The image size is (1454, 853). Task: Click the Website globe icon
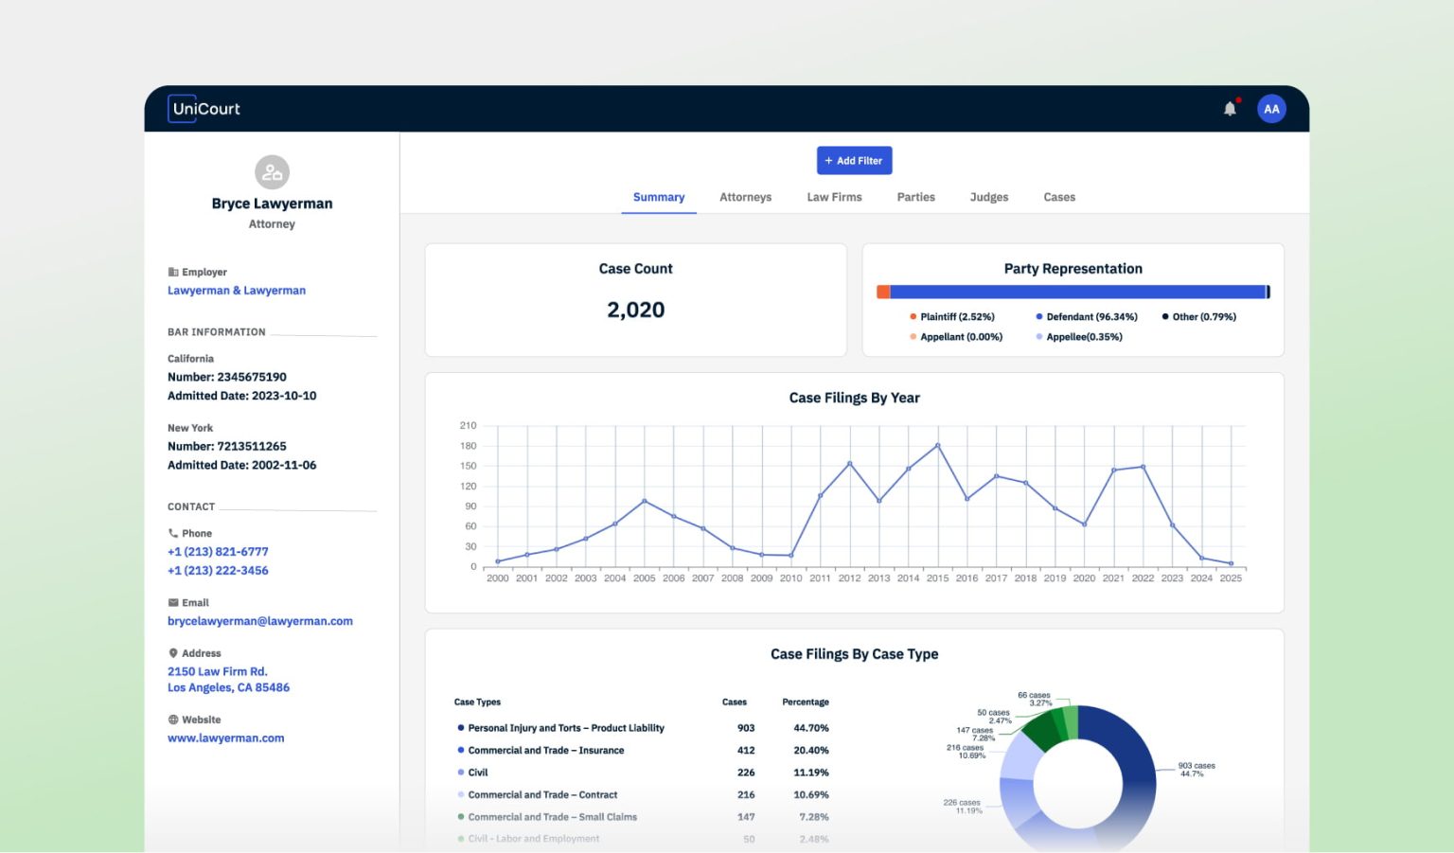point(172,719)
